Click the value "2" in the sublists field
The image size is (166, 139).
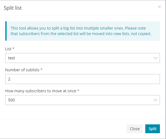tap(9, 79)
